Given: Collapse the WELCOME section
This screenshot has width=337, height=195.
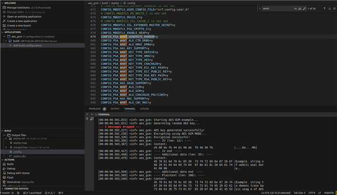Looking at the screenshot, I should (x=2, y=3).
